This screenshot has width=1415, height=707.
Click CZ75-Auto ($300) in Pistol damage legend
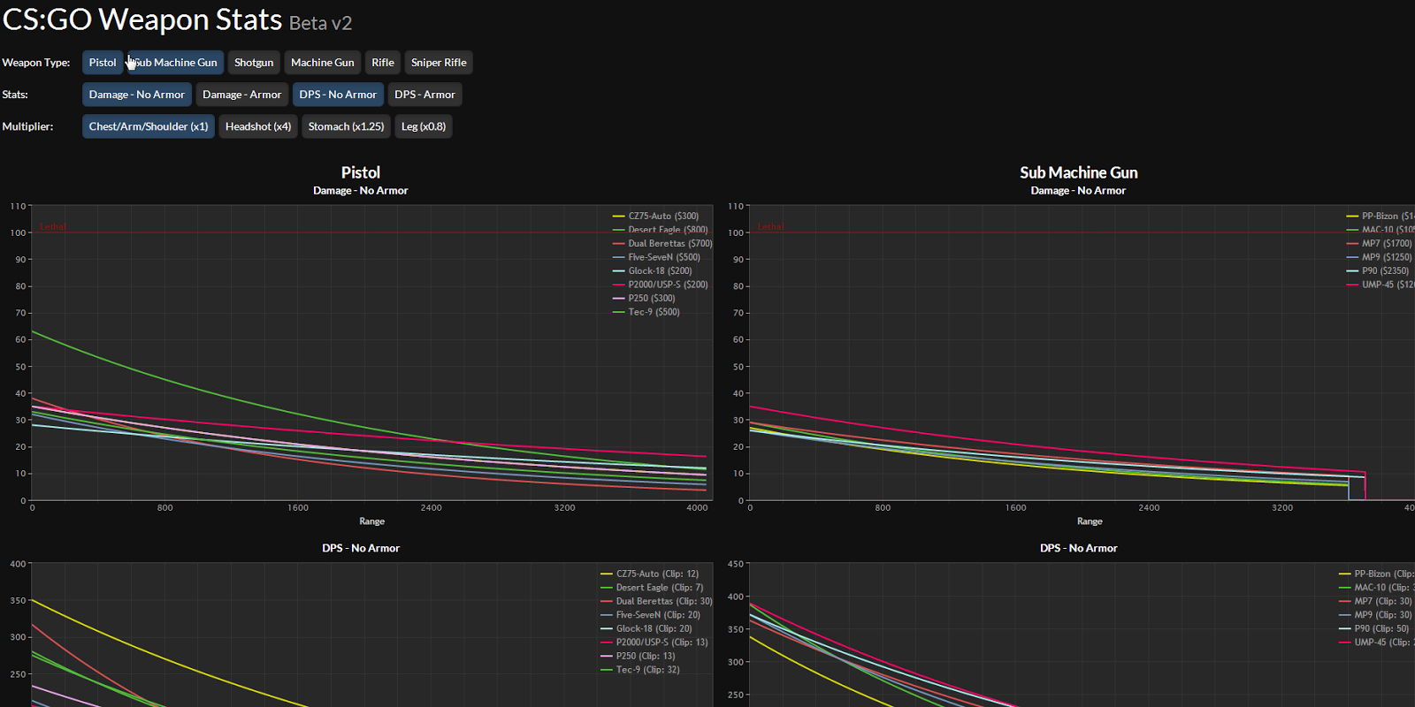655,216
